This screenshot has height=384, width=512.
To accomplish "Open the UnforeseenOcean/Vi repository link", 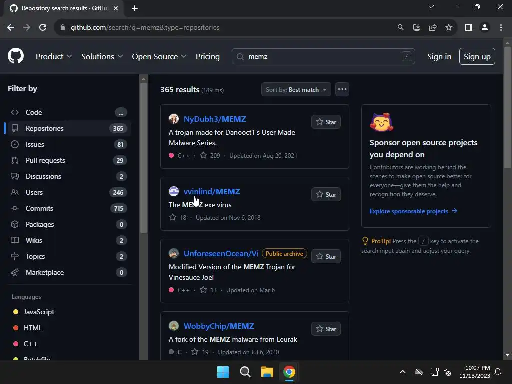I will point(221,253).
